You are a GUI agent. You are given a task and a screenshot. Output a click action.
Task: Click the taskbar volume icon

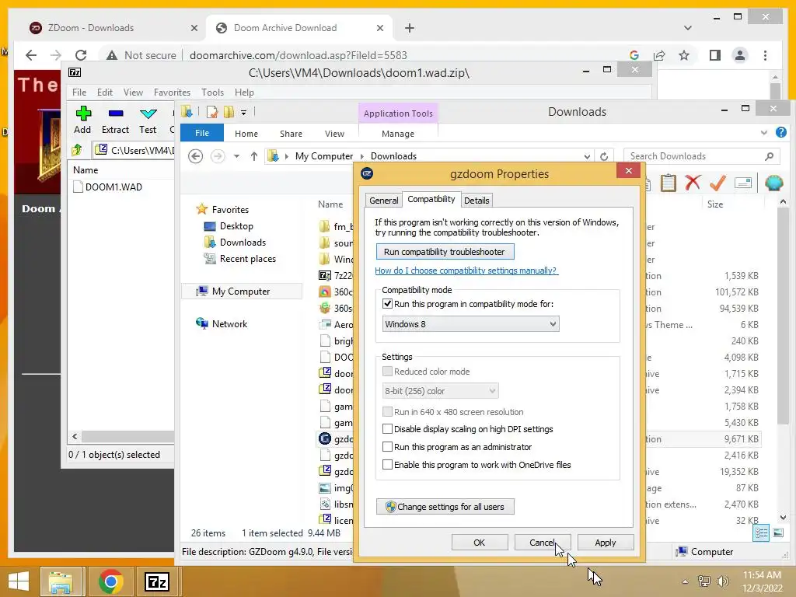point(722,581)
